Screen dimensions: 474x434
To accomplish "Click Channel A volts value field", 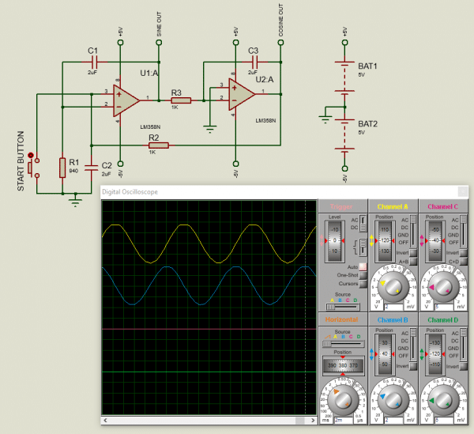I will point(393,307).
